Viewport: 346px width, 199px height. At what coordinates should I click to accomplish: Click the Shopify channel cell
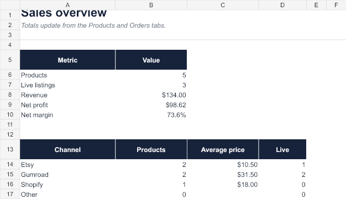click(67, 185)
